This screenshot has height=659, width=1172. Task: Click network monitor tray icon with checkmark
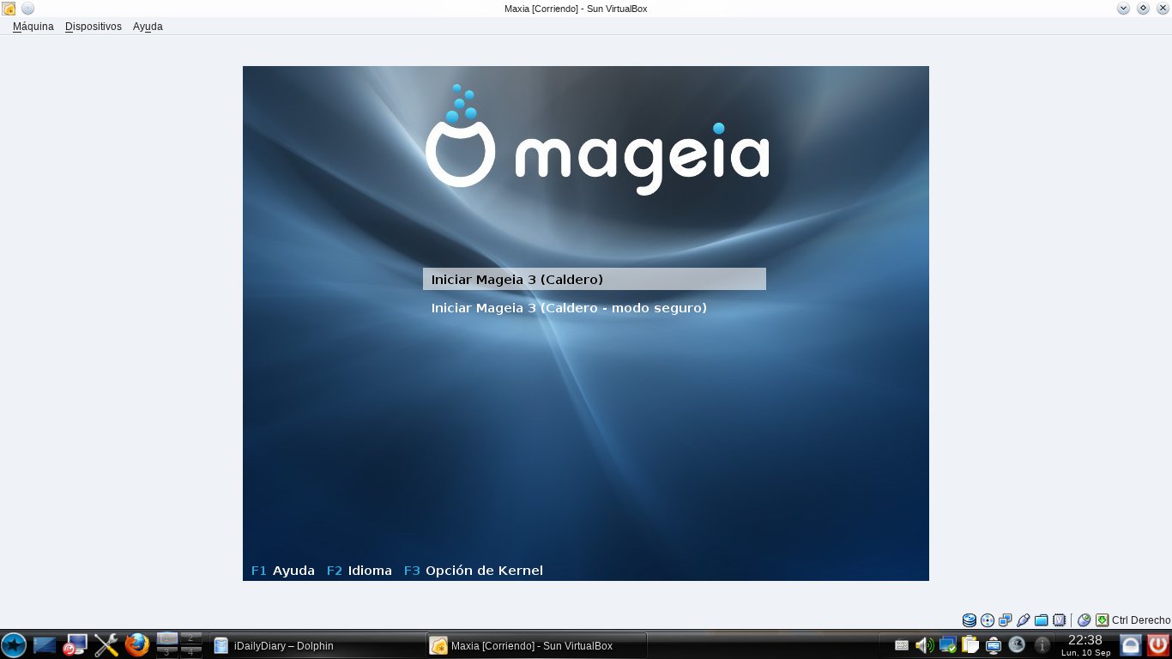coord(948,645)
